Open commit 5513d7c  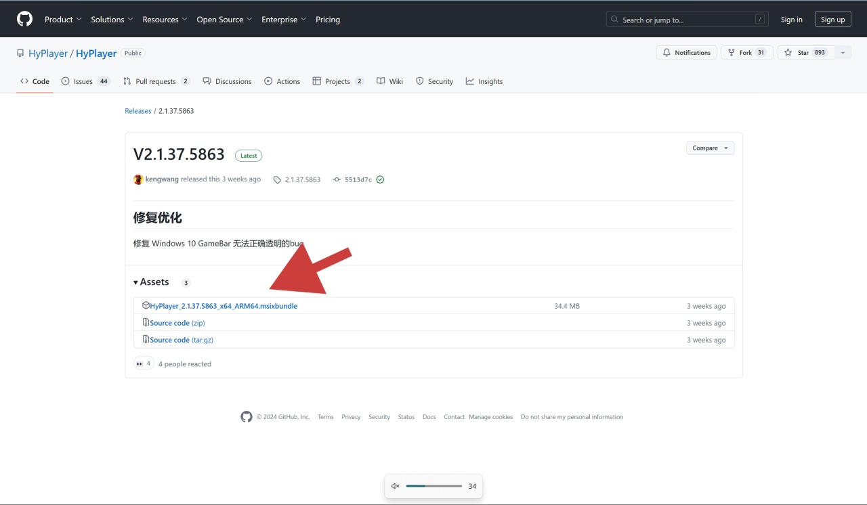(x=358, y=180)
